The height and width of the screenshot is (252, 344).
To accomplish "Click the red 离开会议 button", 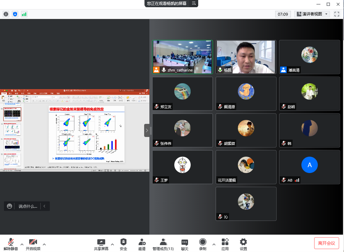I will coord(327,243).
